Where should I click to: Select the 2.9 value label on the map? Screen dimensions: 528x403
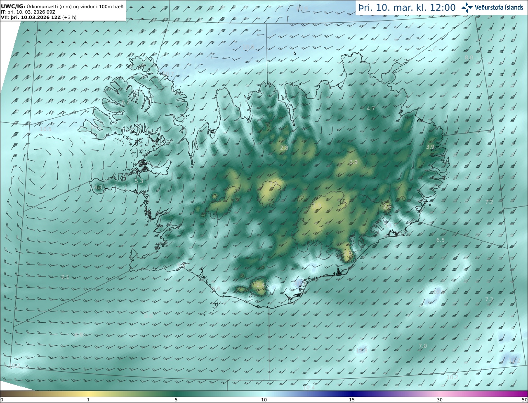(354, 162)
